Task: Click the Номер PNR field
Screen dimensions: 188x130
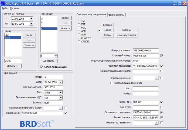Action: coord(146,102)
